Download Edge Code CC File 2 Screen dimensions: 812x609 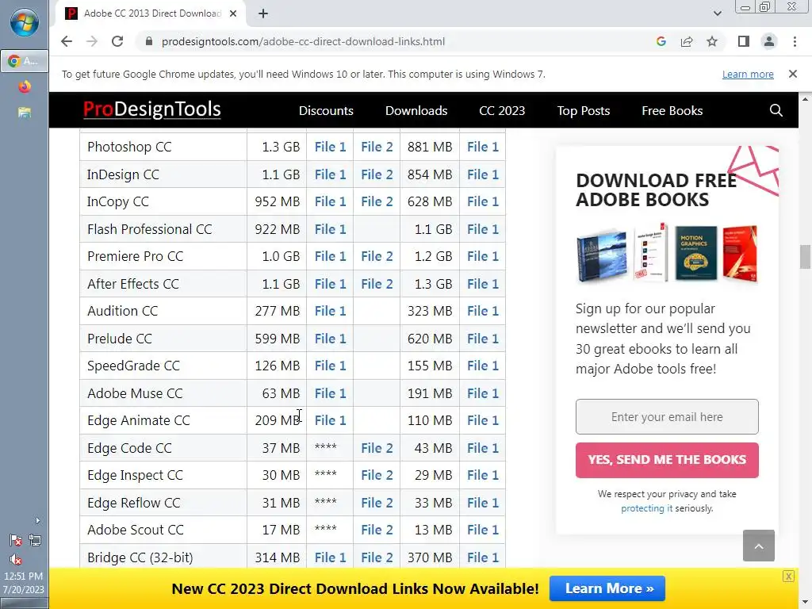377,448
